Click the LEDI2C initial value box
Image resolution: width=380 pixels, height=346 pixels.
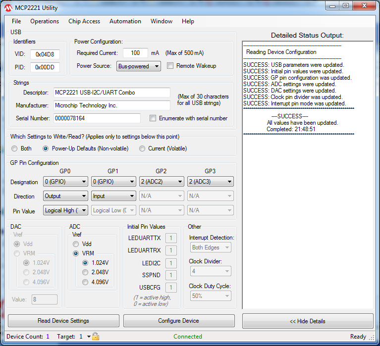tap(171, 263)
